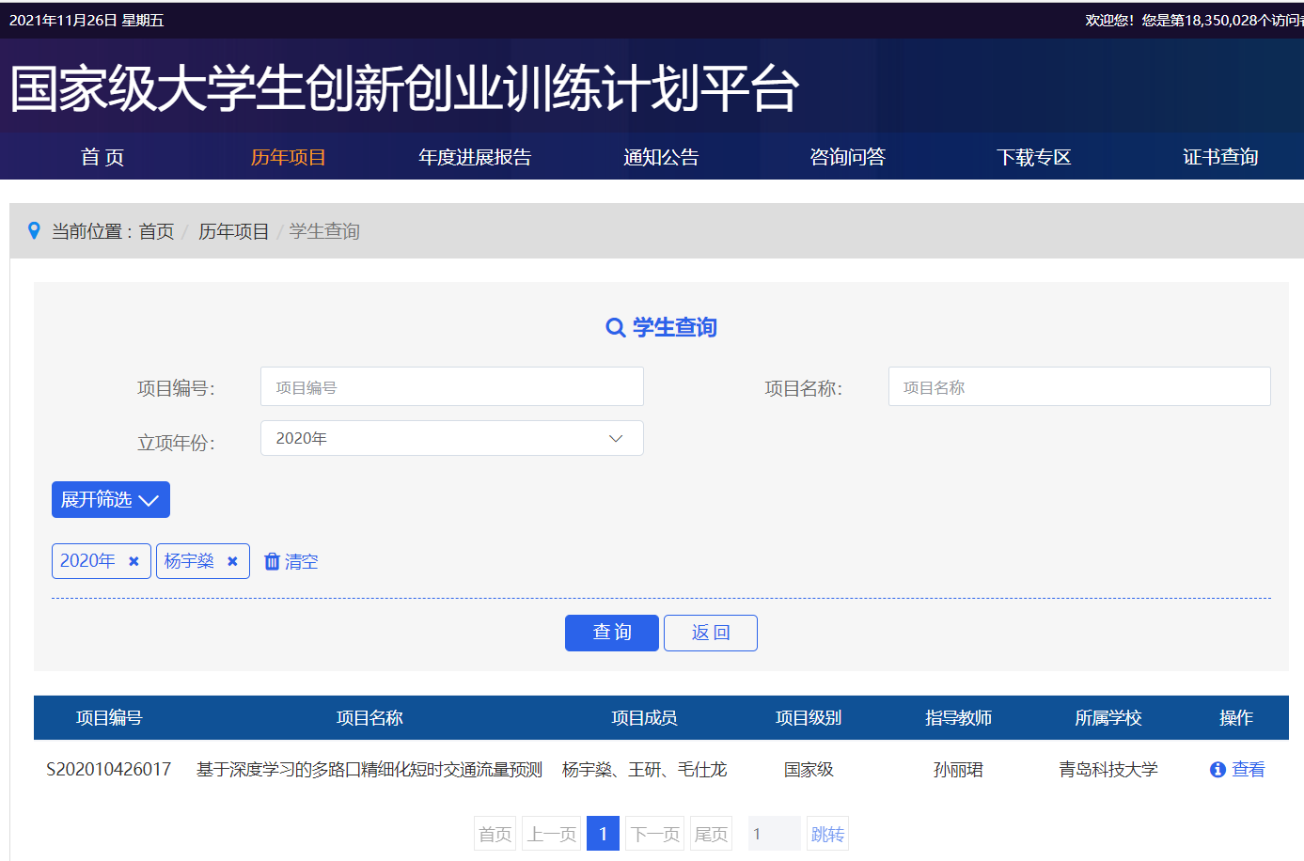The height and width of the screenshot is (861, 1304).
Task: Click the 跳转 page jump button
Action: 827,834
